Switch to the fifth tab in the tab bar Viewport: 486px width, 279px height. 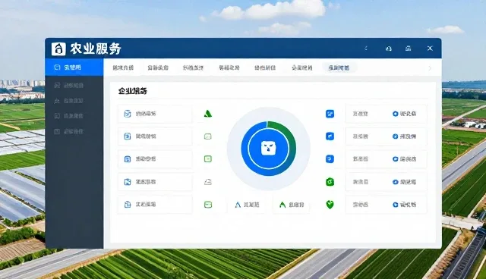pos(265,67)
